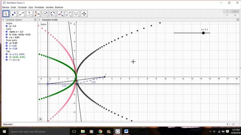Open the help icon below Undo

click(227, 15)
